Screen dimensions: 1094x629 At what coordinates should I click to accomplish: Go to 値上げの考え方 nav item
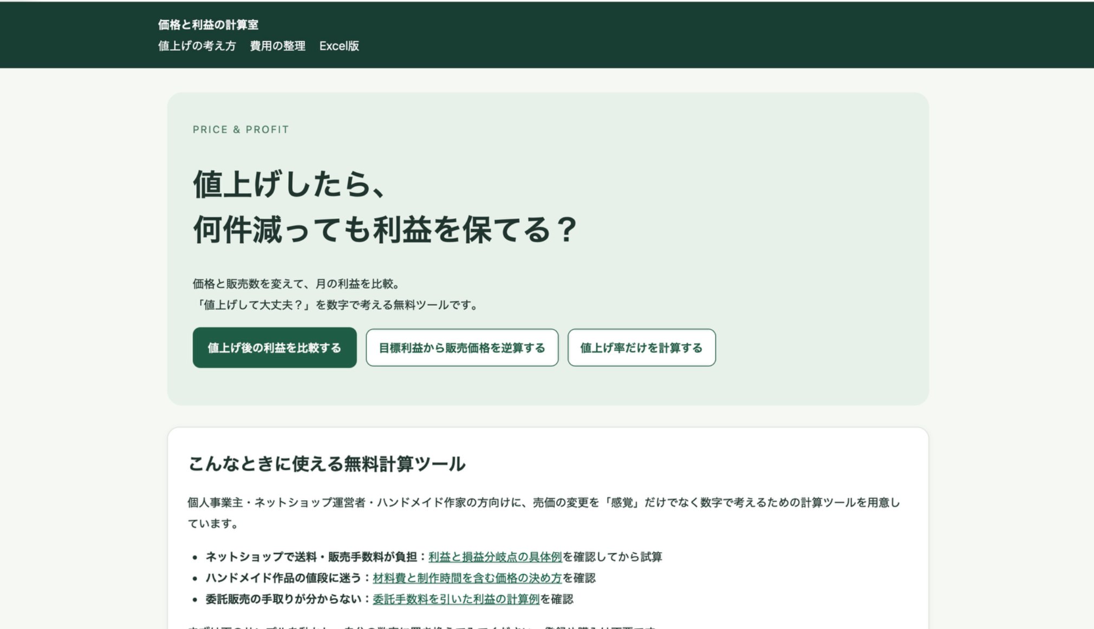197,46
